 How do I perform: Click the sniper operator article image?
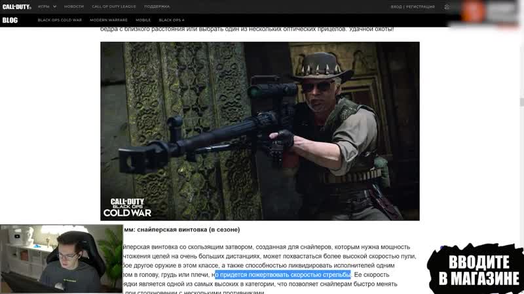(260, 131)
